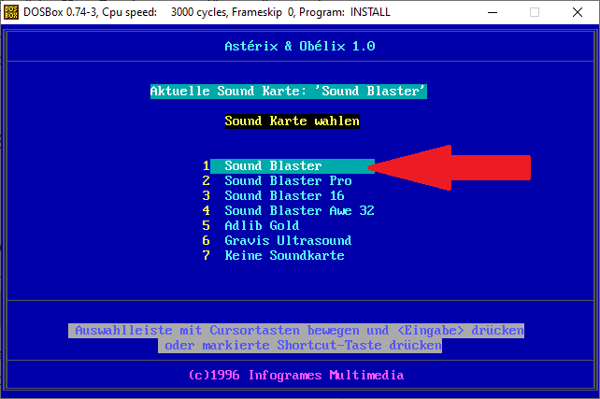The height and width of the screenshot is (399, 600).
Task: Select Gravis Ultrasound option
Action: (288, 240)
